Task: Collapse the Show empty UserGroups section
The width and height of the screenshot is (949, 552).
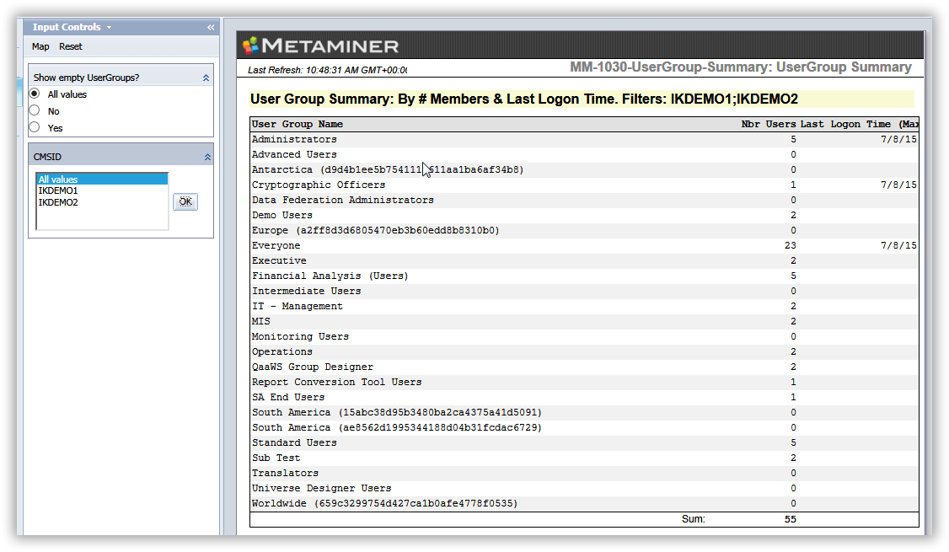Action: click(206, 78)
